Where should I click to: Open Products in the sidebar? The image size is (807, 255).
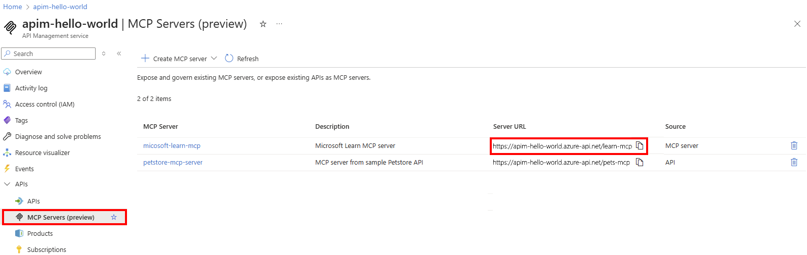(x=40, y=234)
